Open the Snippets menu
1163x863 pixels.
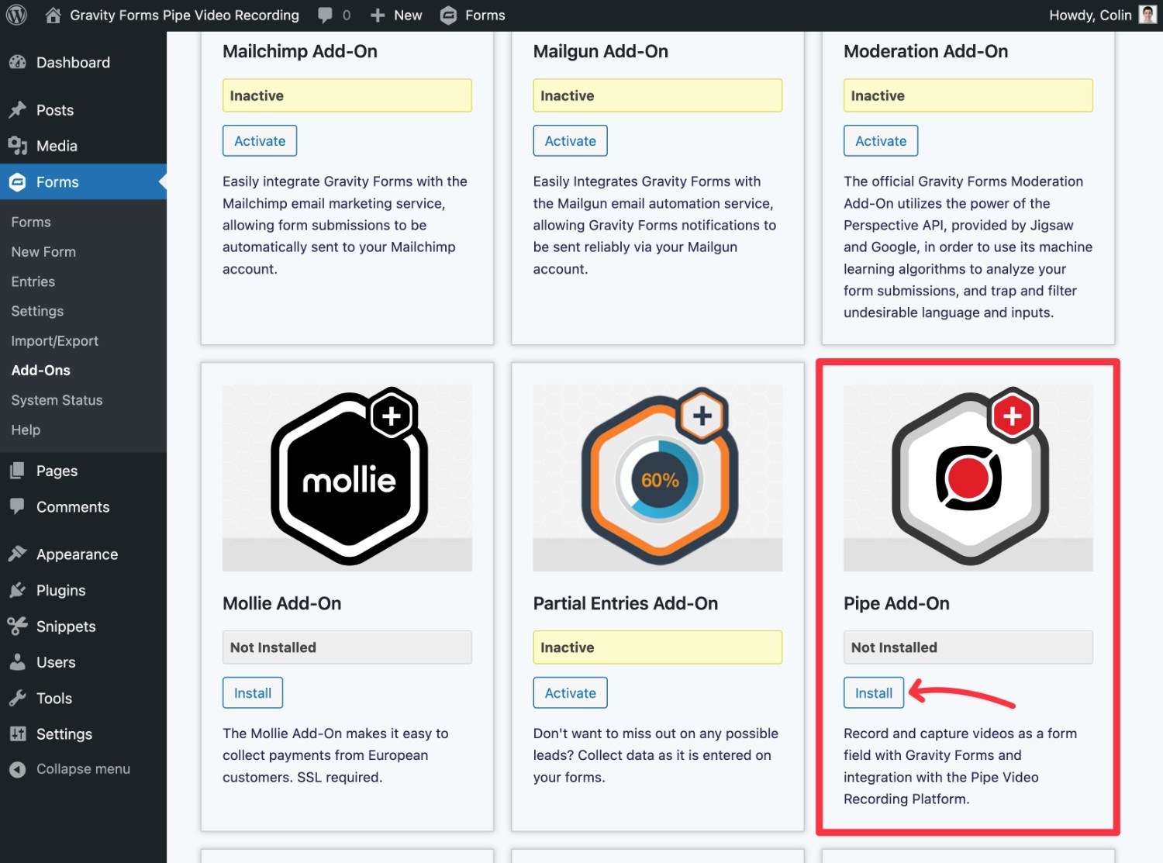[x=66, y=627]
